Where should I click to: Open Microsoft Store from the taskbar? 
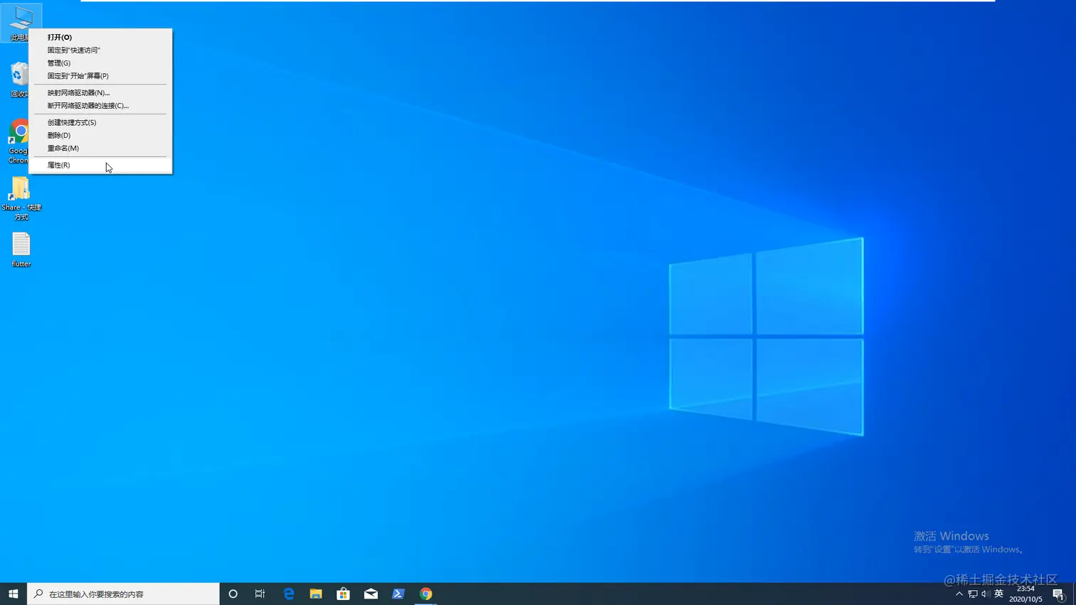pos(343,594)
